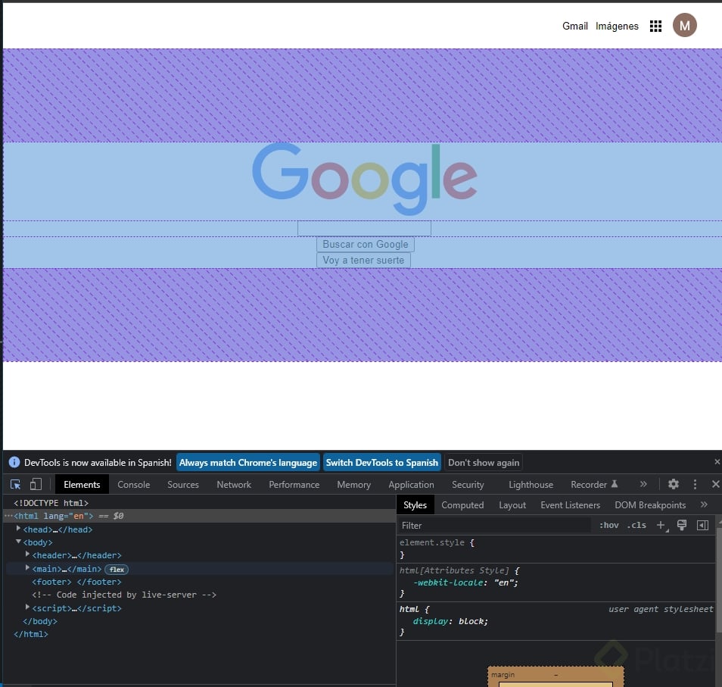Screen dimensions: 722x687
Task: Expand the main element node
Action: point(27,568)
